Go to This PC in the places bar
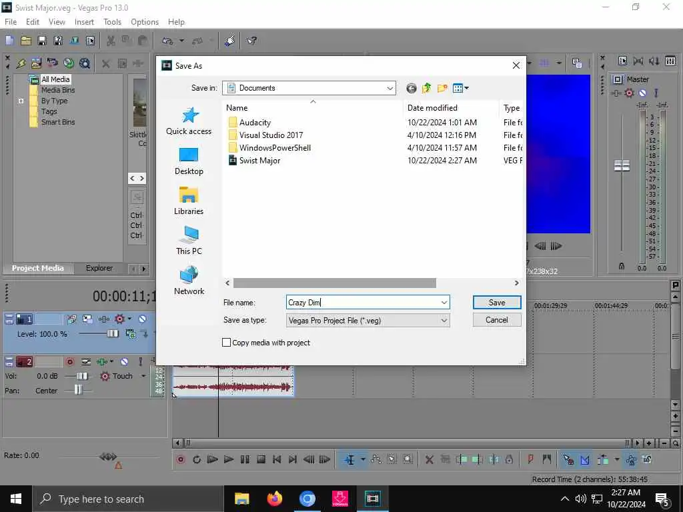683x512 pixels. [x=189, y=241]
